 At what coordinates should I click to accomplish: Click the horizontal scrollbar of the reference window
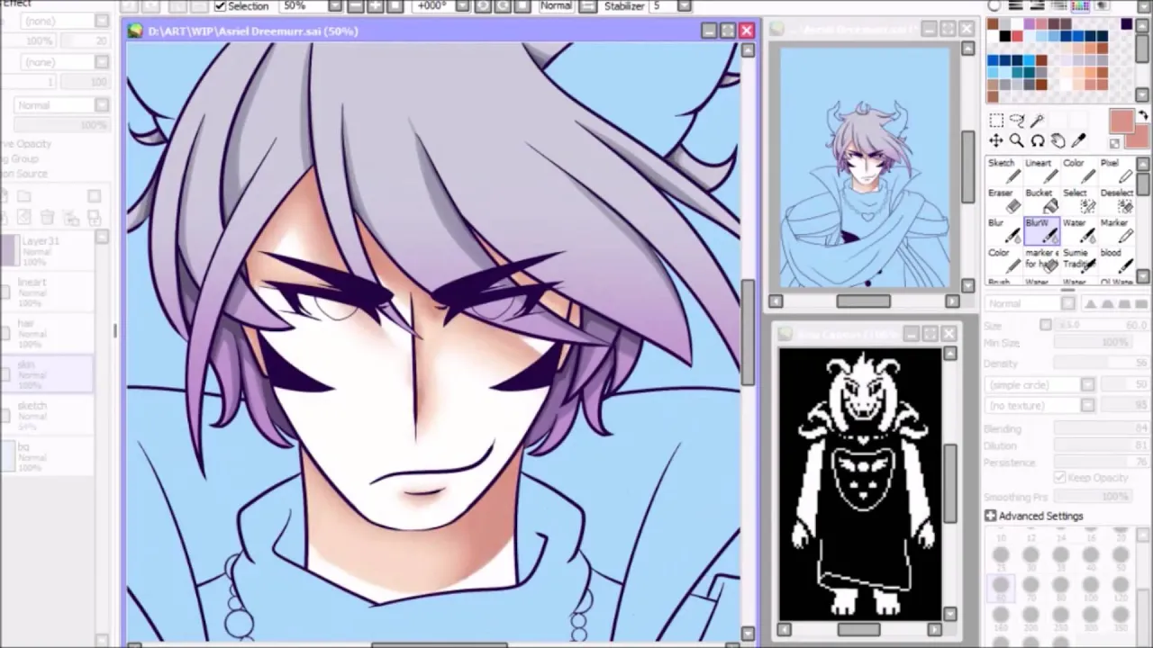click(x=858, y=630)
